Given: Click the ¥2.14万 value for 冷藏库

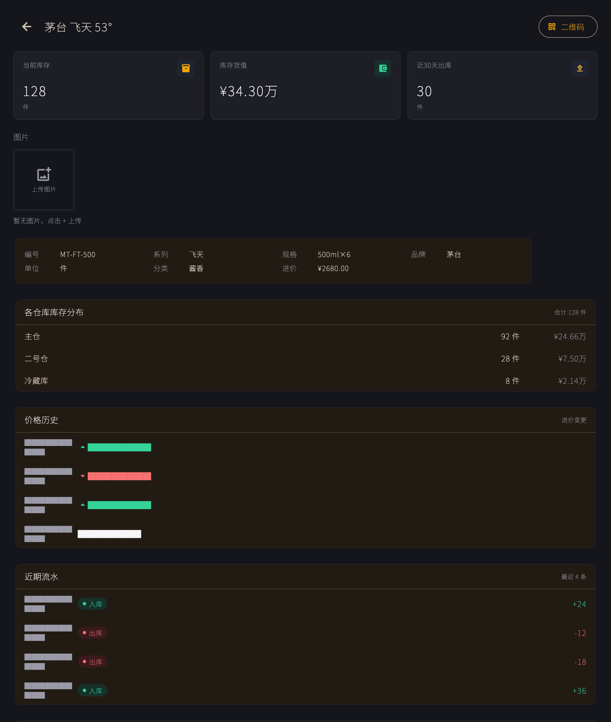Looking at the screenshot, I should coord(572,381).
